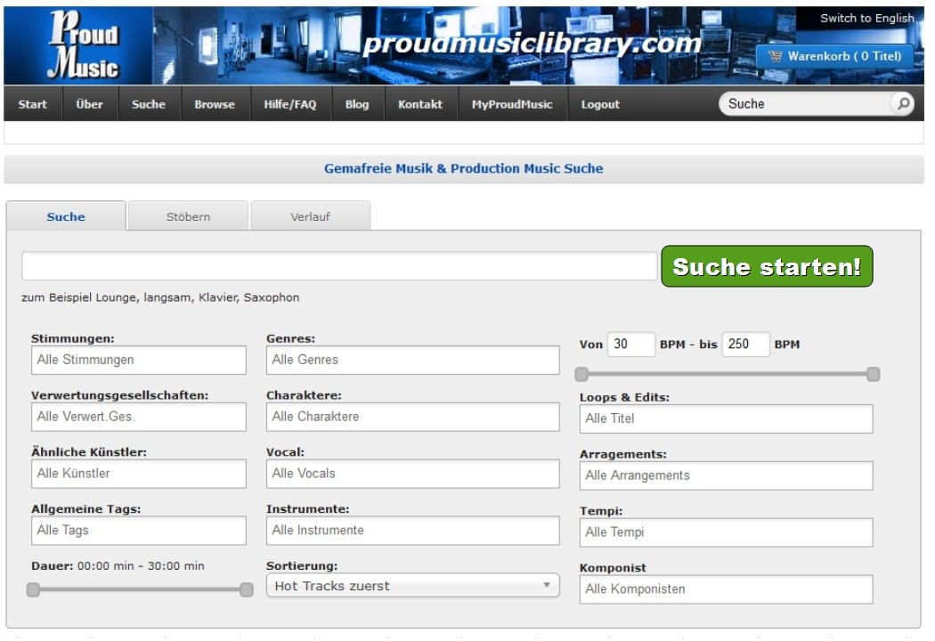Open the Alle Künstler selector
This screenshot has height=641, width=935.
pos(139,474)
